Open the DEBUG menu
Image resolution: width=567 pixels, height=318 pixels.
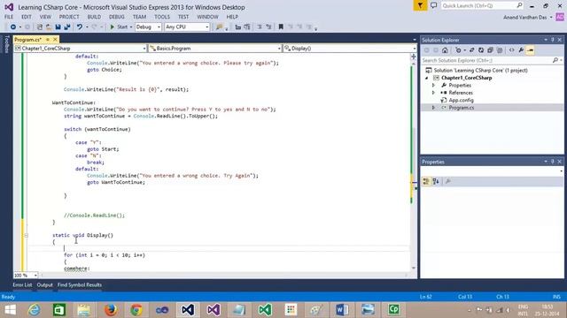coord(116,17)
